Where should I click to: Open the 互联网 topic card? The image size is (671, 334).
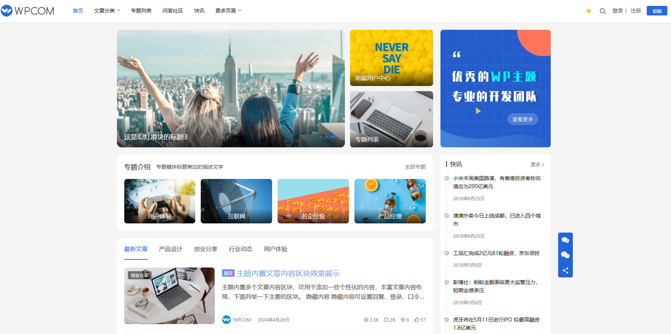point(236,201)
